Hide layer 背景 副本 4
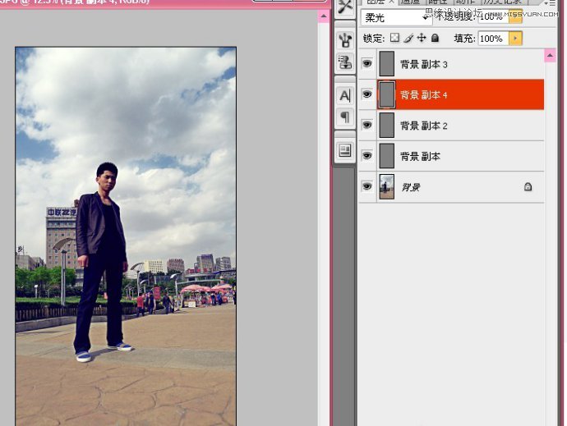 point(367,94)
